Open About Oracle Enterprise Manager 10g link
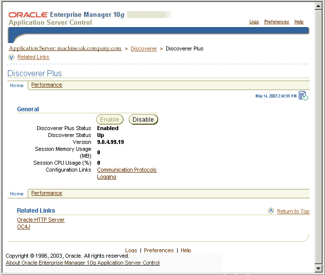 (x=83, y=263)
